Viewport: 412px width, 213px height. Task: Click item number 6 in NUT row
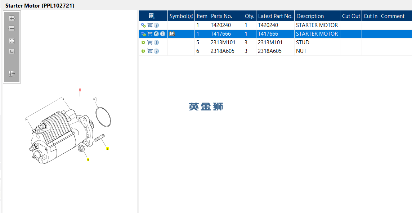198,51
